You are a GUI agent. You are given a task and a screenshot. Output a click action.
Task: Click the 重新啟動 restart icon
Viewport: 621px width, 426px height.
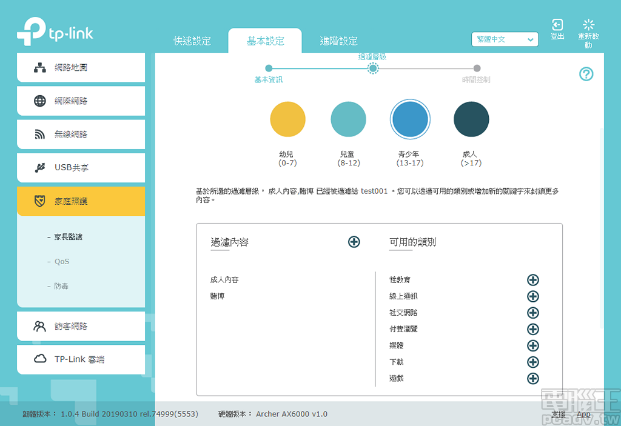click(x=588, y=25)
